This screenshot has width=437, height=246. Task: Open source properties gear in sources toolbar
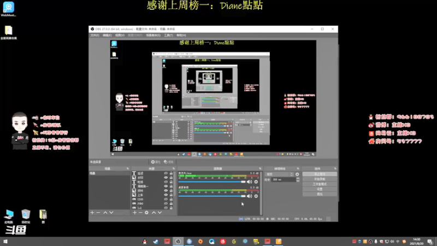[146, 213]
